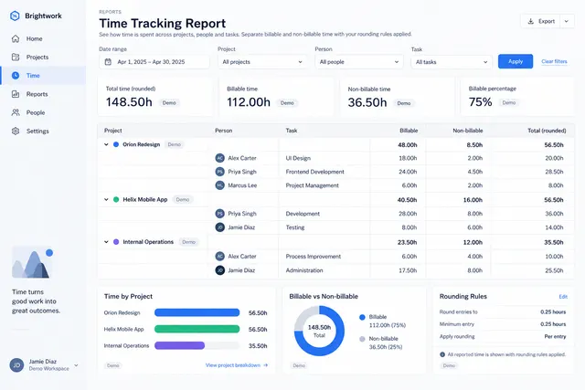585x390 pixels.
Task: Collapse the Internal Operations row
Action: [x=106, y=242]
